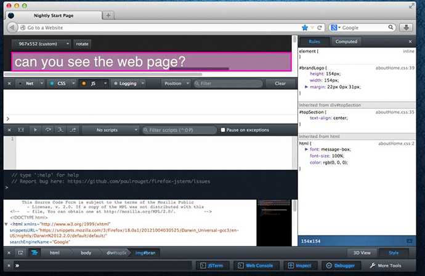Select the body breadcrumb item
This screenshot has width=425, height=276.
pyautogui.click(x=86, y=253)
